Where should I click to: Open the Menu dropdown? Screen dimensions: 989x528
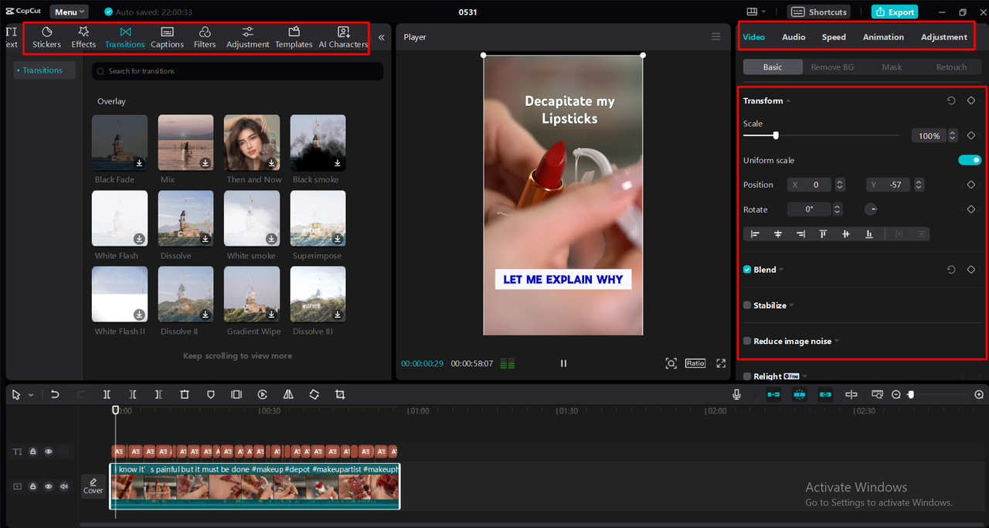(70, 12)
